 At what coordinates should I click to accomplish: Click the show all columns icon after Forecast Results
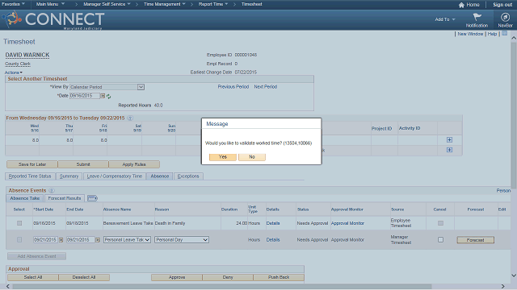click(x=92, y=198)
